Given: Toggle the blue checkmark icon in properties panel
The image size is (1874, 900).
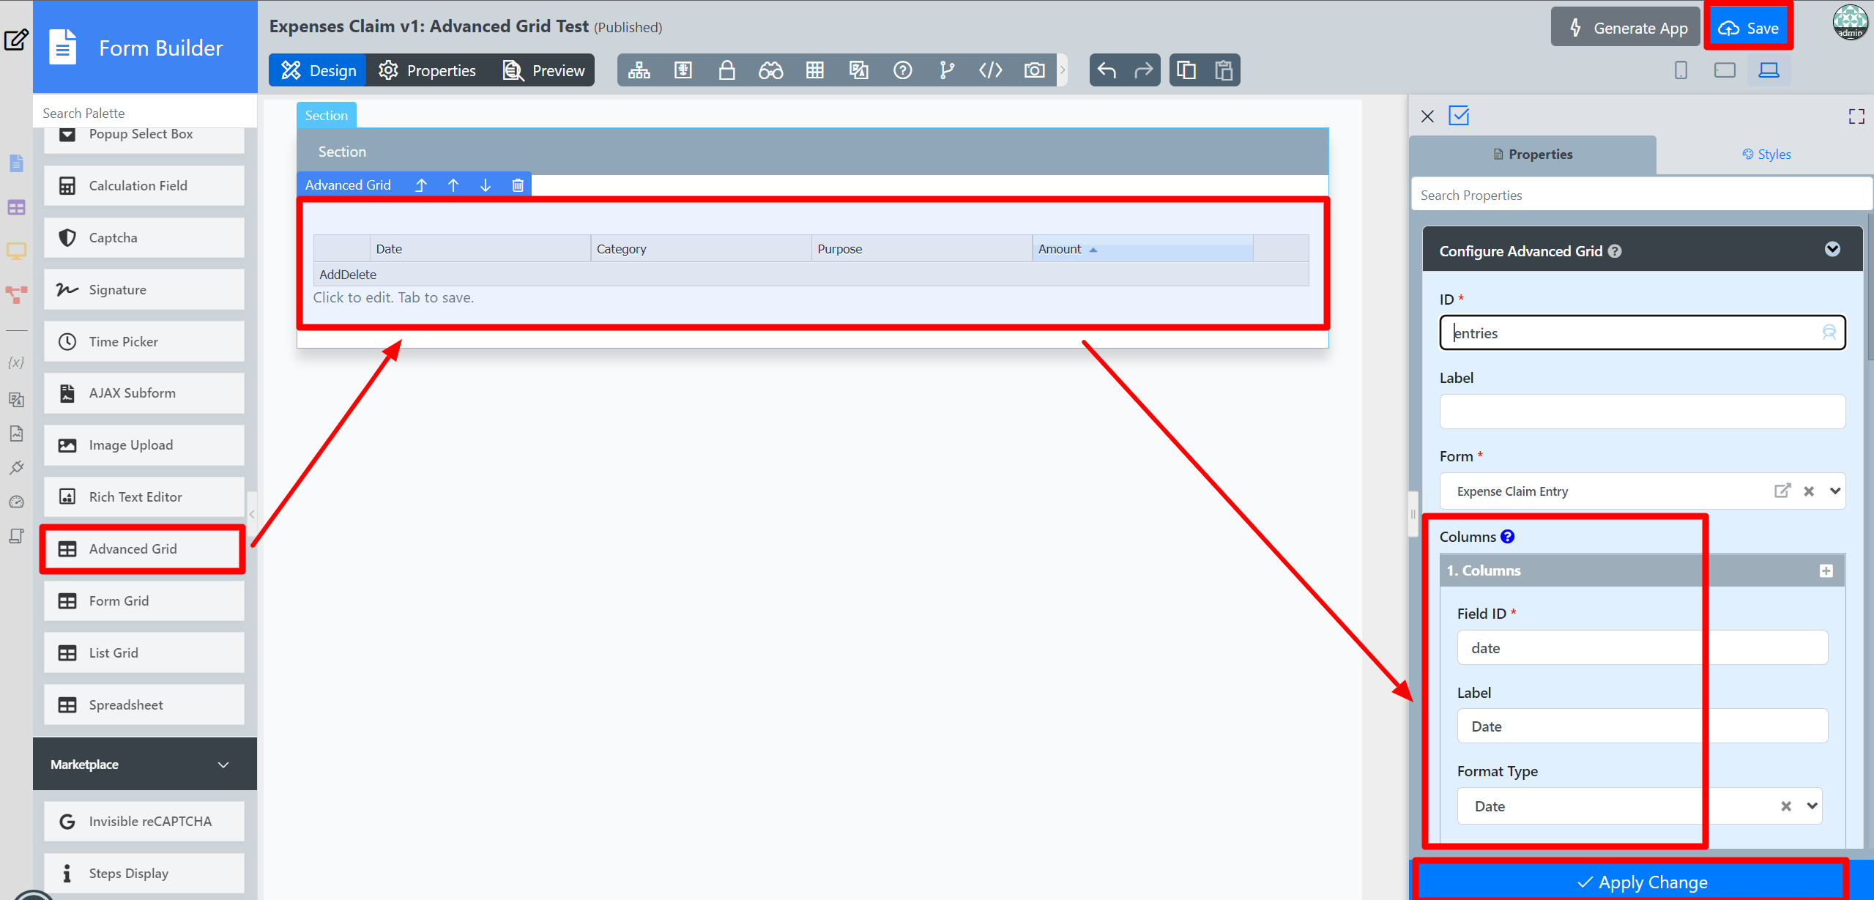Looking at the screenshot, I should (1459, 116).
